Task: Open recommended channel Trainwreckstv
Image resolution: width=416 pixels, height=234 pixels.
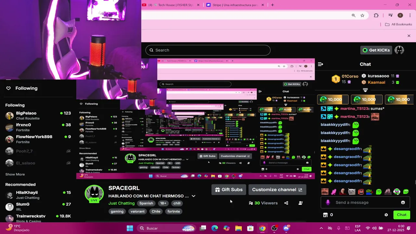Action: tap(38, 218)
